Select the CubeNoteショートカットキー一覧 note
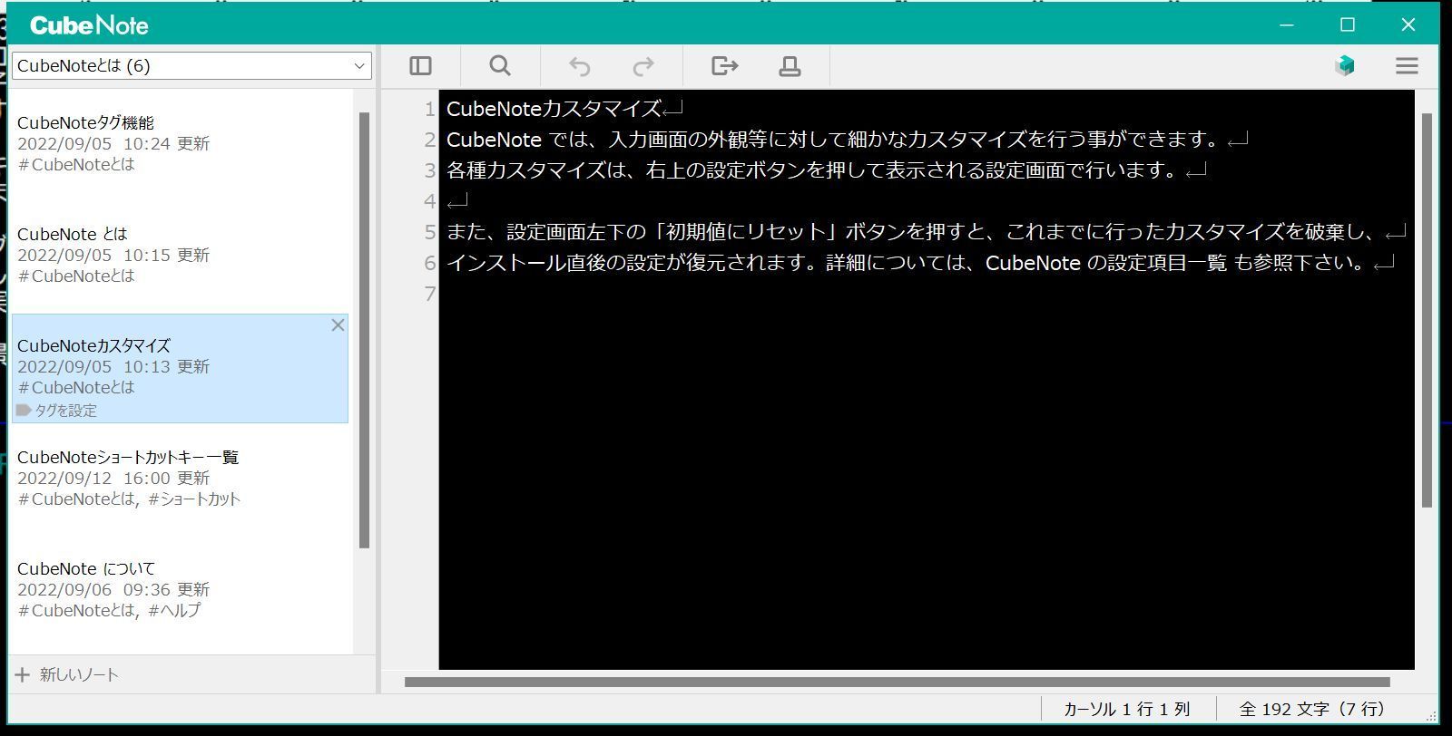This screenshot has height=736, width=1452. click(180, 478)
